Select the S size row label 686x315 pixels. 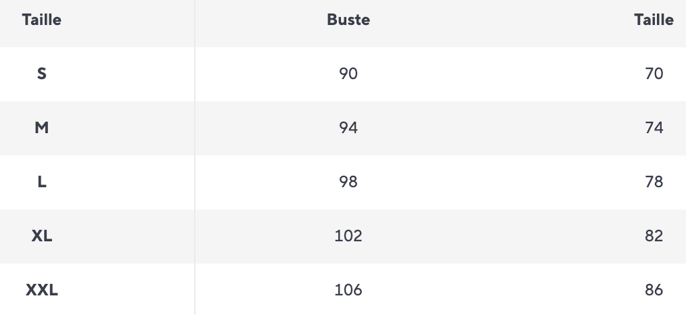point(41,74)
